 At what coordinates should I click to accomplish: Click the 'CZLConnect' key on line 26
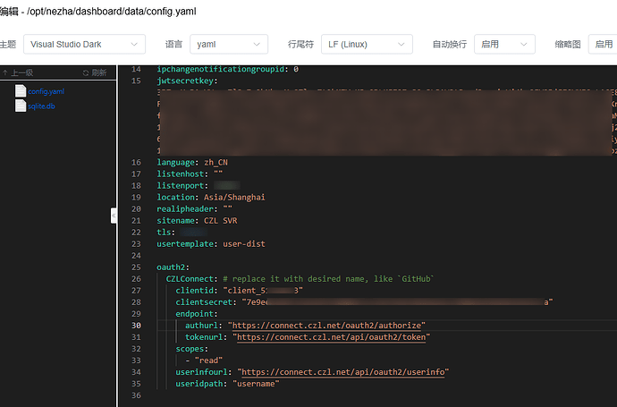[x=190, y=279]
